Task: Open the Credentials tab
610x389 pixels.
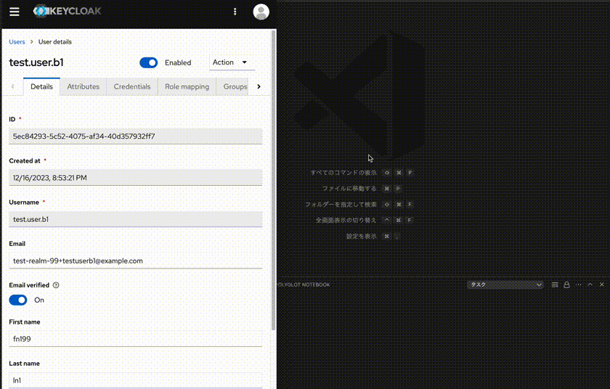Action: [132, 86]
